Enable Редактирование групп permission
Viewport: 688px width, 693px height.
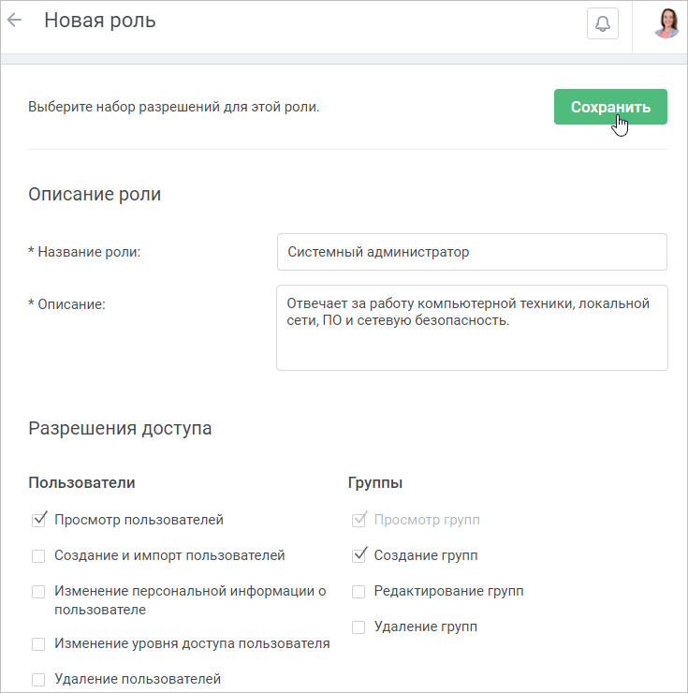tap(359, 591)
